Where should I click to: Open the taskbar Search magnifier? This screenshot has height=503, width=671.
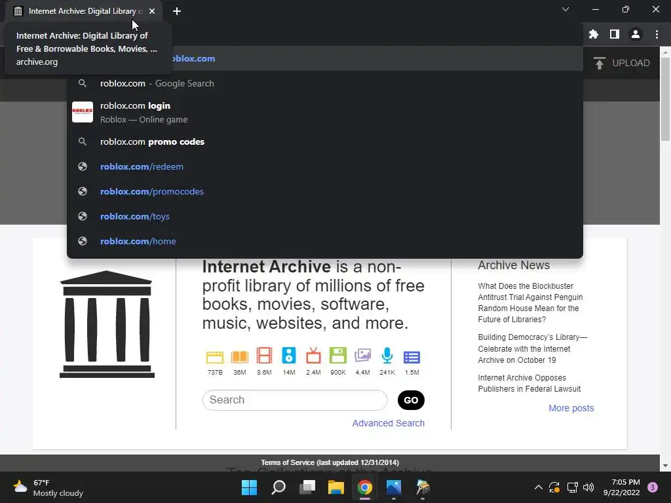pyautogui.click(x=278, y=487)
